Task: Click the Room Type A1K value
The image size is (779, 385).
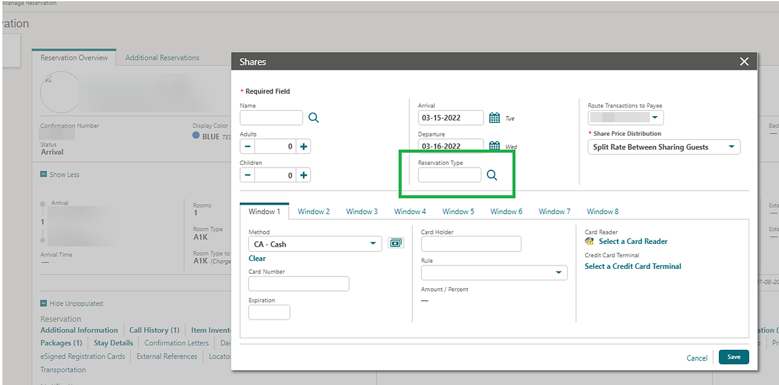Action: [x=200, y=238]
